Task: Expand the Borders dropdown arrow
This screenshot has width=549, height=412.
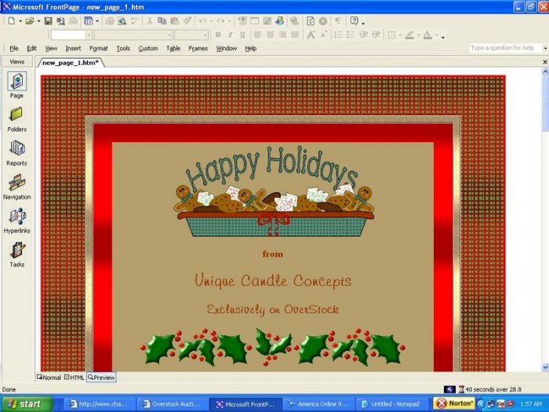Action: tap(400, 35)
